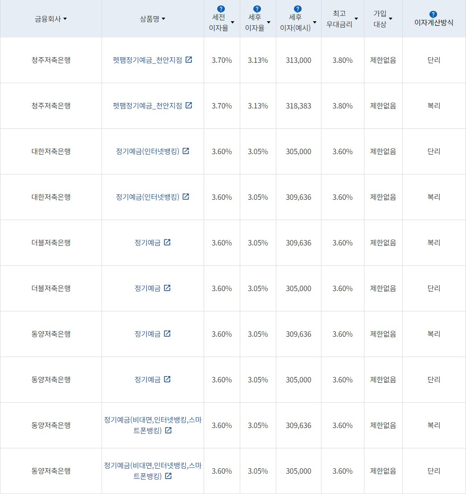The image size is (466, 494).
Task: Select the 청주저축은행 cell in first row
Action: pyautogui.click(x=51, y=60)
